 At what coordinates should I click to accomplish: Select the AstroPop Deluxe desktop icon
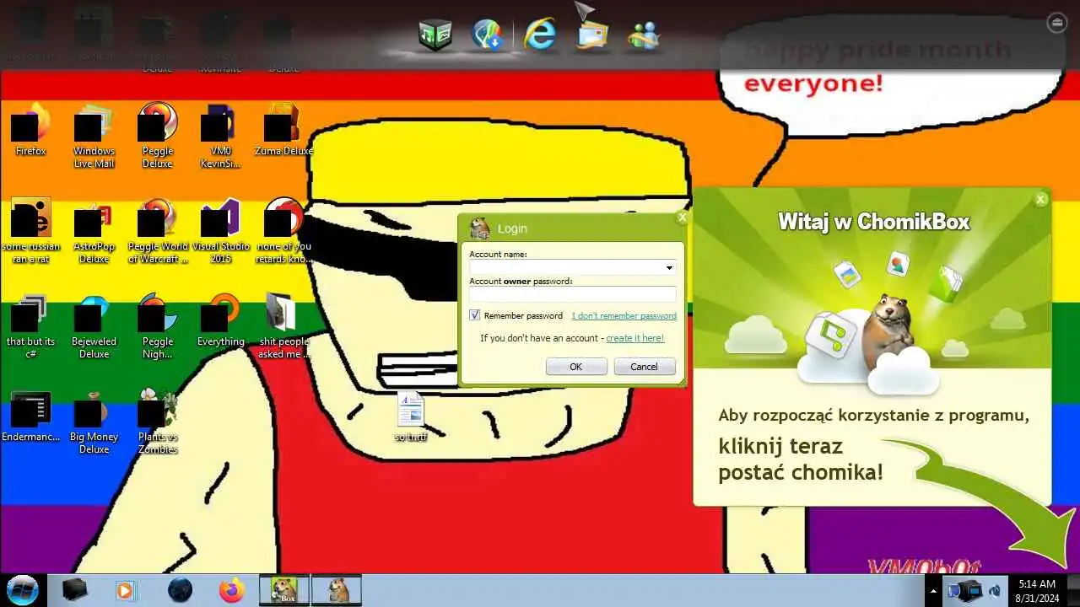94,230
